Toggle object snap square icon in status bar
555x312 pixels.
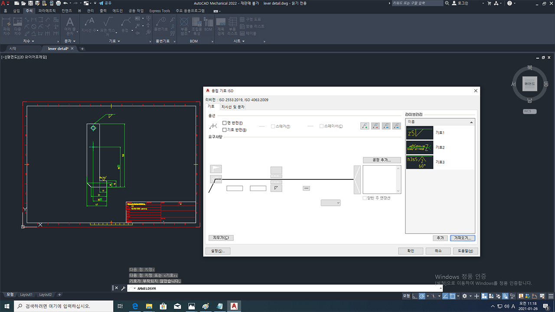coord(452,296)
